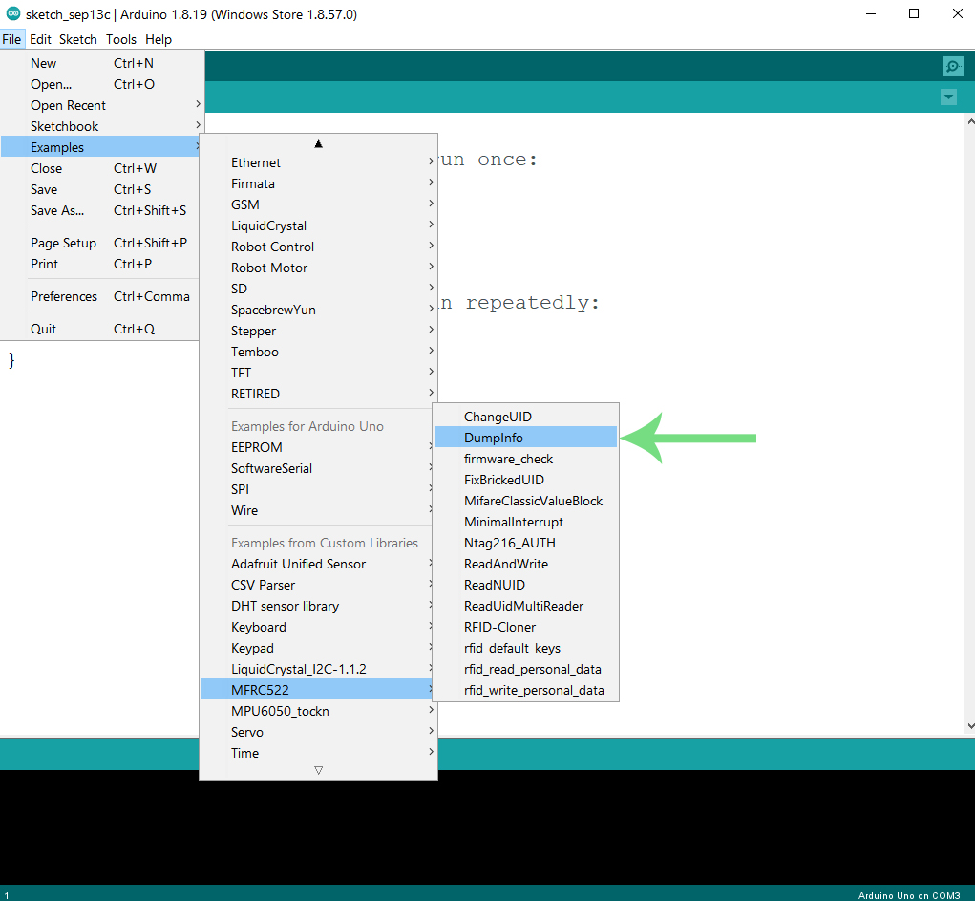Screen dimensions: 975x901
Task: Open CSV Parser examples
Action: (x=317, y=586)
